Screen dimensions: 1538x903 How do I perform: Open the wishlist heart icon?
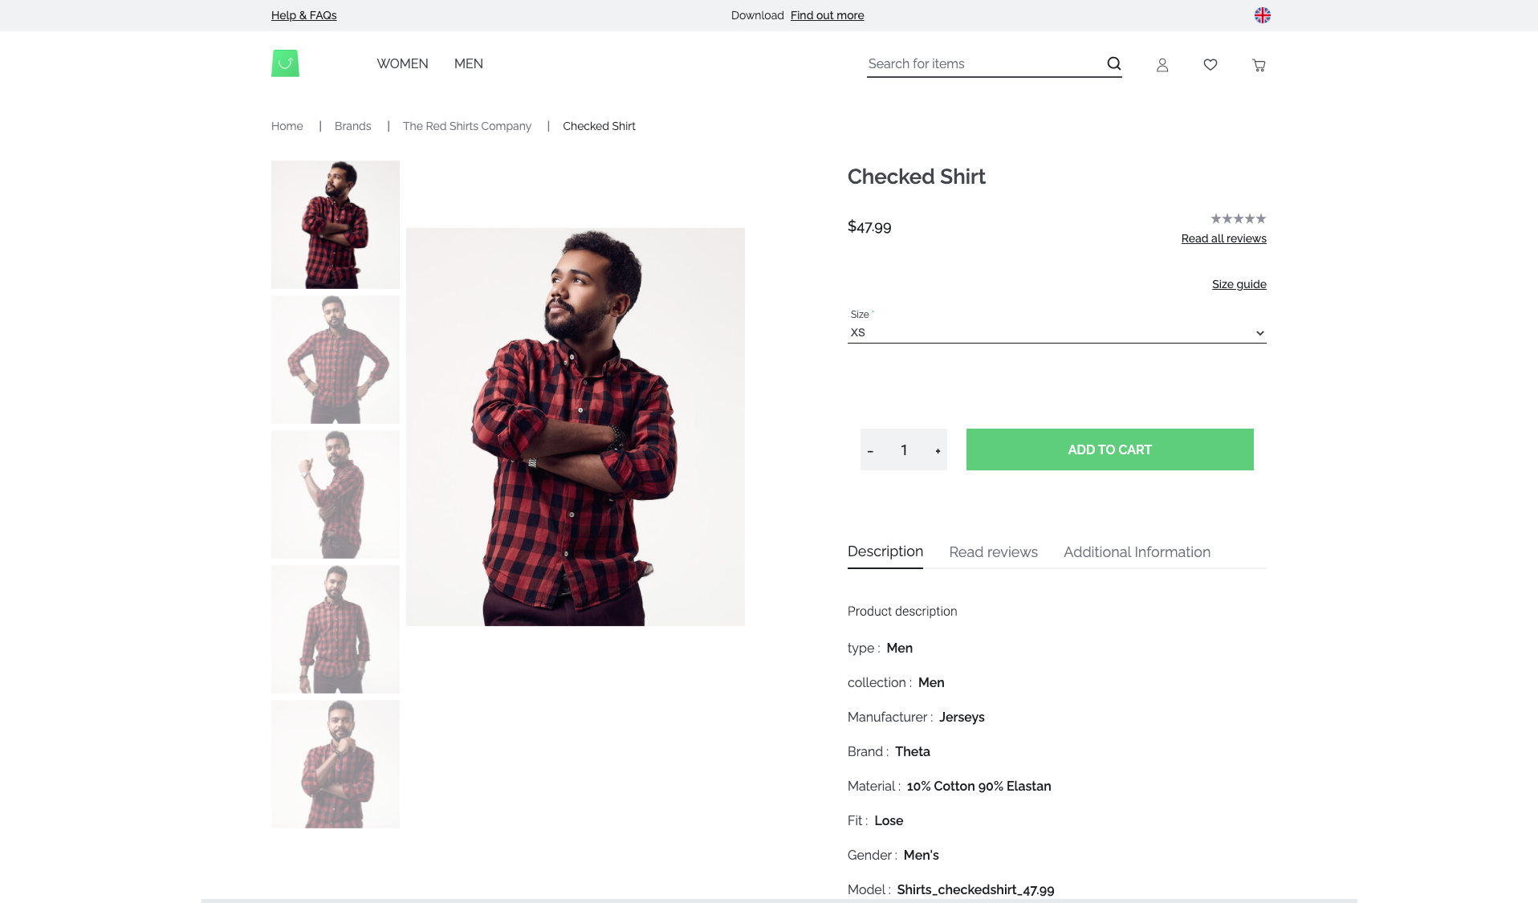coord(1210,64)
